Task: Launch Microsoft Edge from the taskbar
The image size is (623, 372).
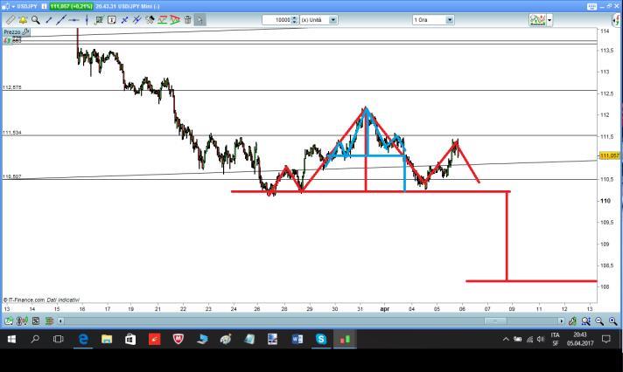Action: (83, 339)
